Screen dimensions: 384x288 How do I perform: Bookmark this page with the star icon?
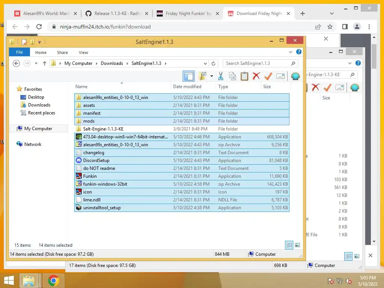pos(330,27)
